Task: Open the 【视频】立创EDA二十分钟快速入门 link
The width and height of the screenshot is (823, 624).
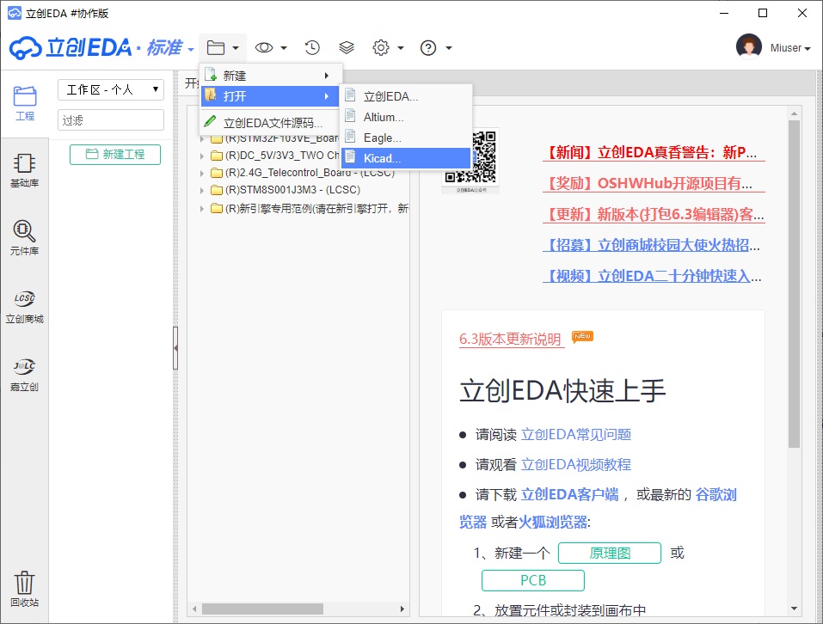Action: (x=651, y=276)
